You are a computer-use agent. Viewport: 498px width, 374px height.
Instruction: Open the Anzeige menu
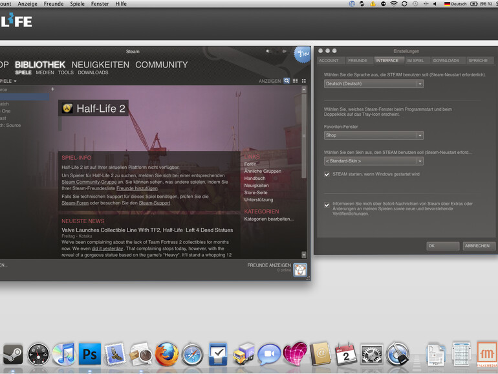27,4
